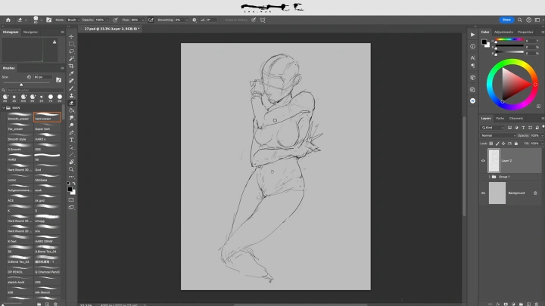
Task: Toggle symmetry paint options
Action: (263, 20)
